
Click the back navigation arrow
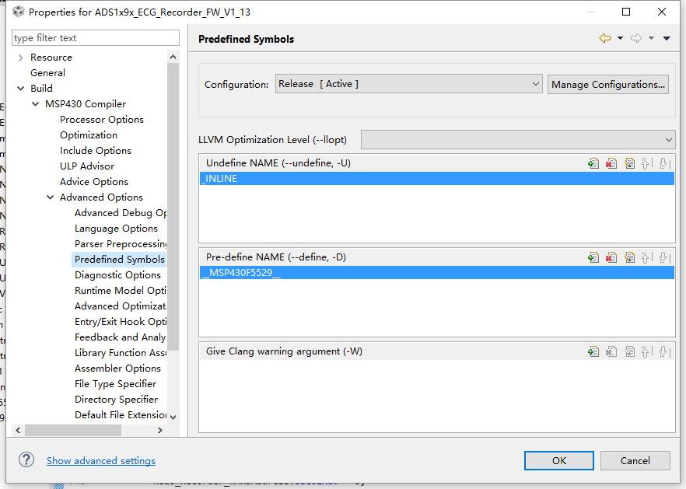604,38
